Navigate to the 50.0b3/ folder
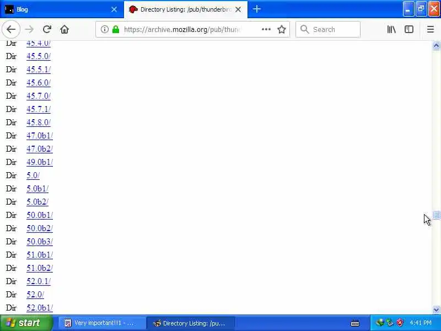This screenshot has width=441, height=331. 40,241
